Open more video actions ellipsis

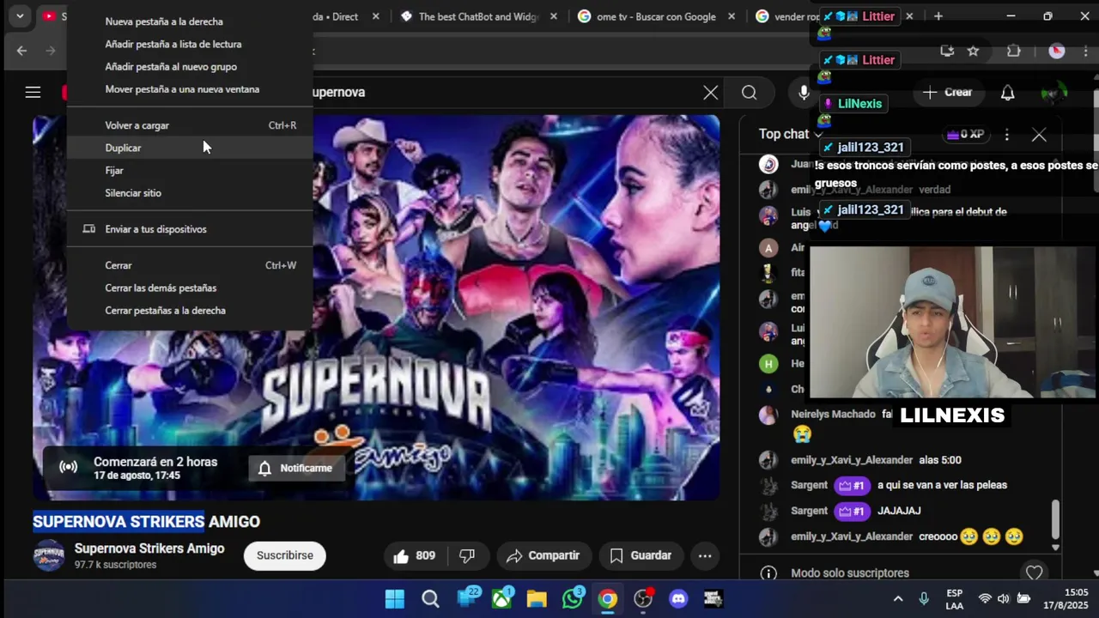click(x=705, y=556)
